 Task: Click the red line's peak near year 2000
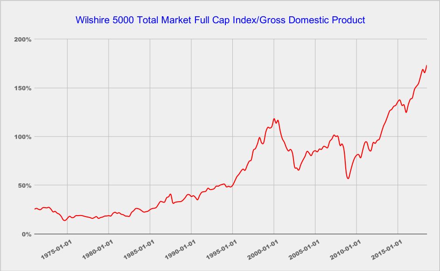274,119
